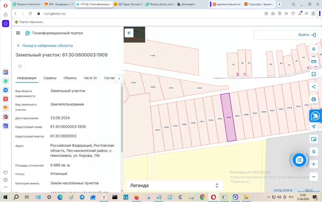Open the round online chat bubble

tap(299, 160)
